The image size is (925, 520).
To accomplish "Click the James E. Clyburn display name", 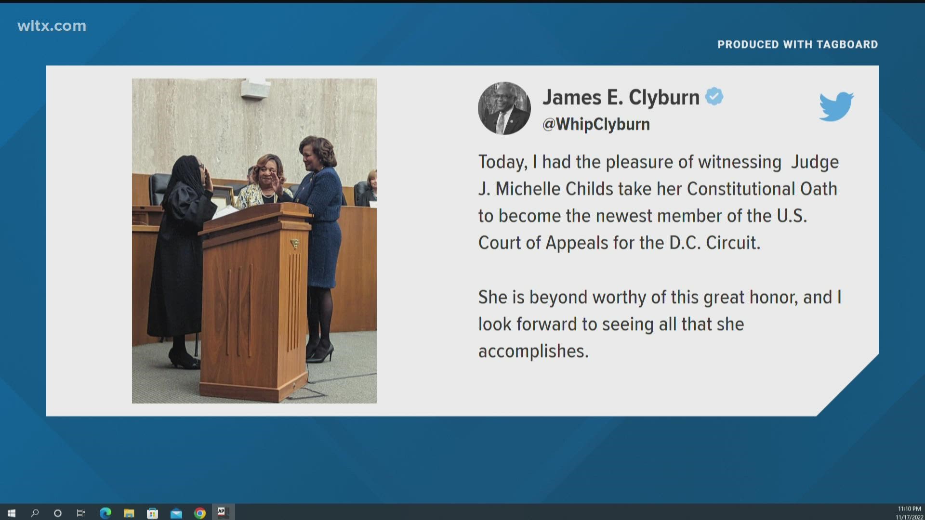I will point(621,97).
